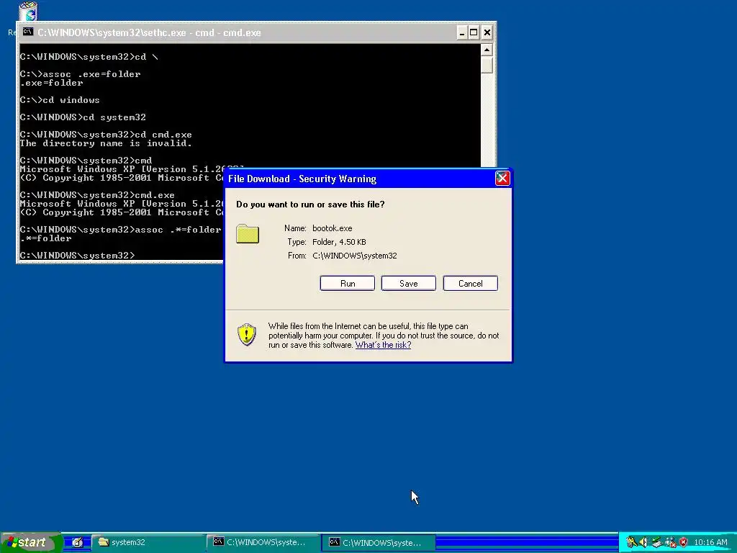Close the cmd.exe command prompt window
The image size is (737, 553).
[487, 32]
